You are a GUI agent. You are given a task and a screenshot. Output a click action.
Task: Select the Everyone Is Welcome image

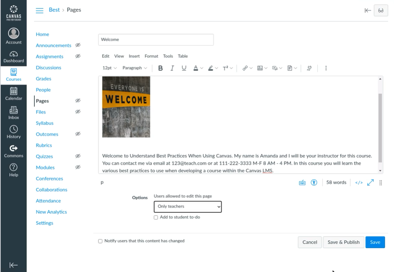[126, 107]
